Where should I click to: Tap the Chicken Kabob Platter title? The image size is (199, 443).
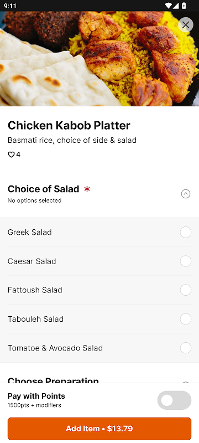coord(69,126)
